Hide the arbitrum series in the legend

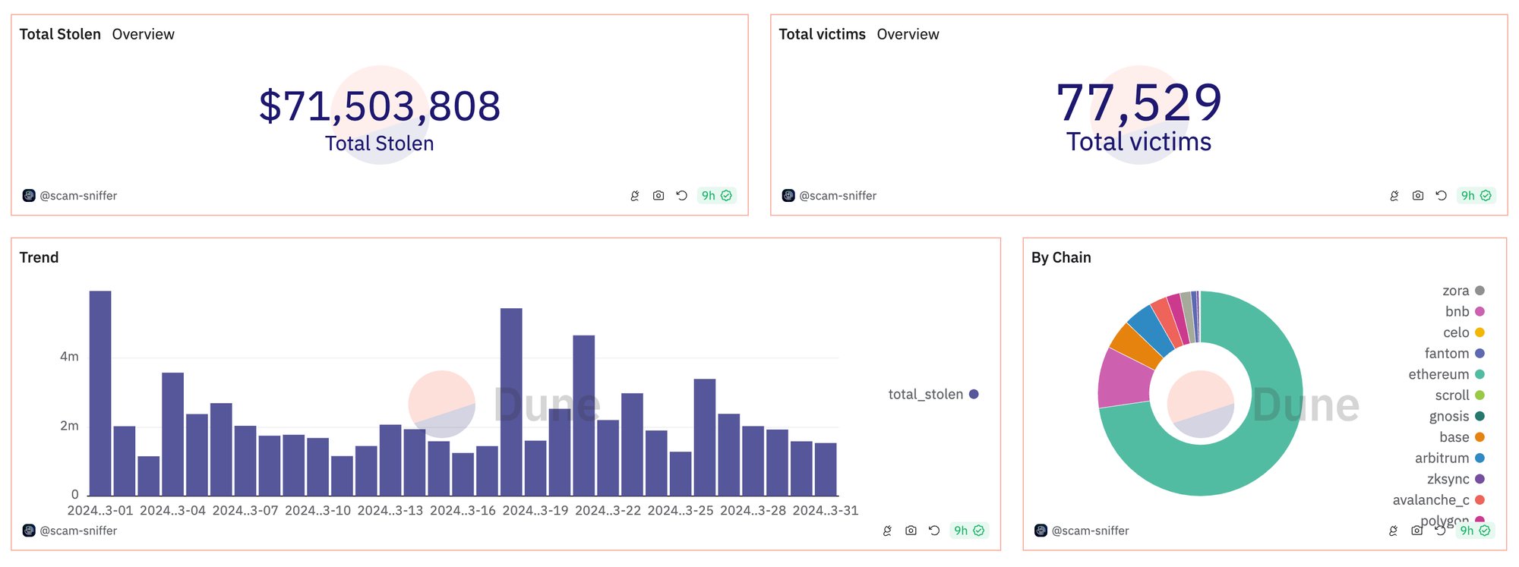1442,458
